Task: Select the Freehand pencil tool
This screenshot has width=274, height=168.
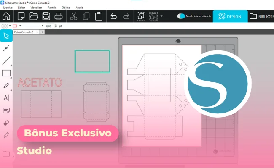Action: [x=6, y=86]
